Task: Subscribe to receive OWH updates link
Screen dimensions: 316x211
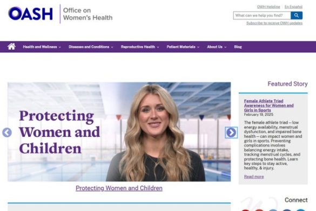Action: (274, 23)
